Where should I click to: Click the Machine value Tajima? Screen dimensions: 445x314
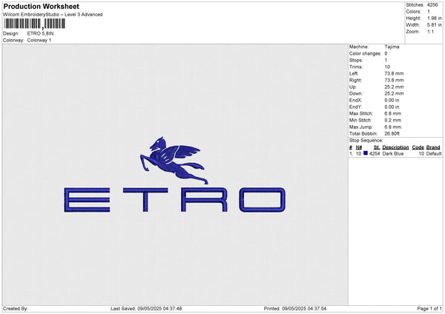point(392,47)
